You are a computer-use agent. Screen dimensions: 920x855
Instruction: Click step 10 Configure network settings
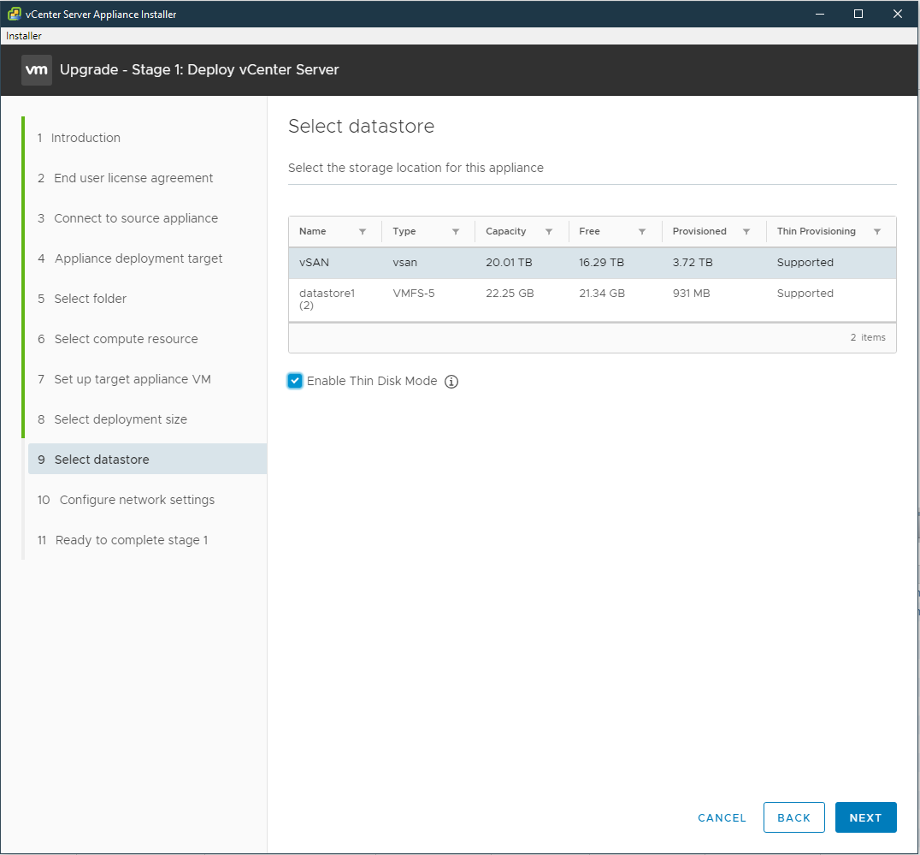click(x=134, y=499)
